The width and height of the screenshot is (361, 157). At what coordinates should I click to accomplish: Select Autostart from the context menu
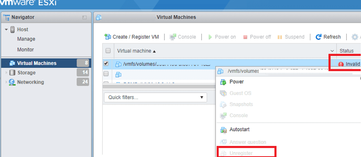pos(239,129)
